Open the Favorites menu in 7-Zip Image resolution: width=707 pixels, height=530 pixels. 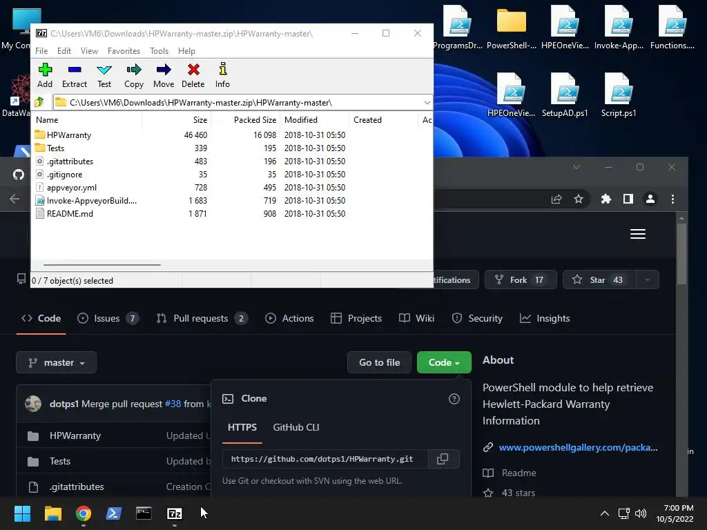[124, 51]
